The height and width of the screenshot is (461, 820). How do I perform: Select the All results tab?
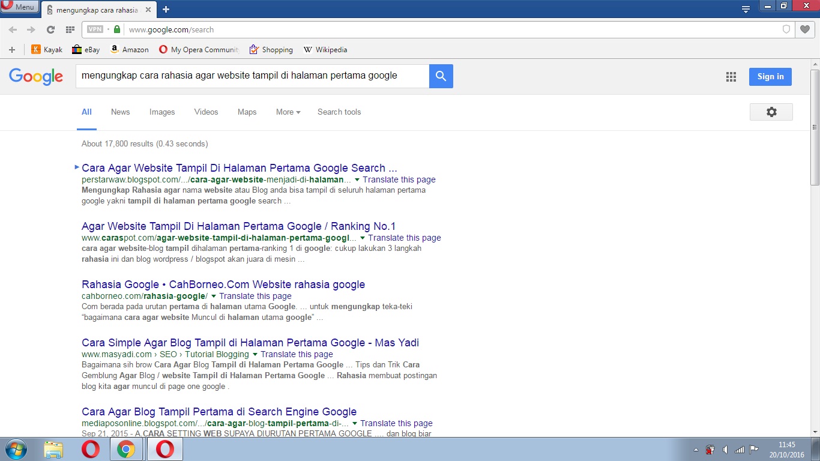pos(86,112)
